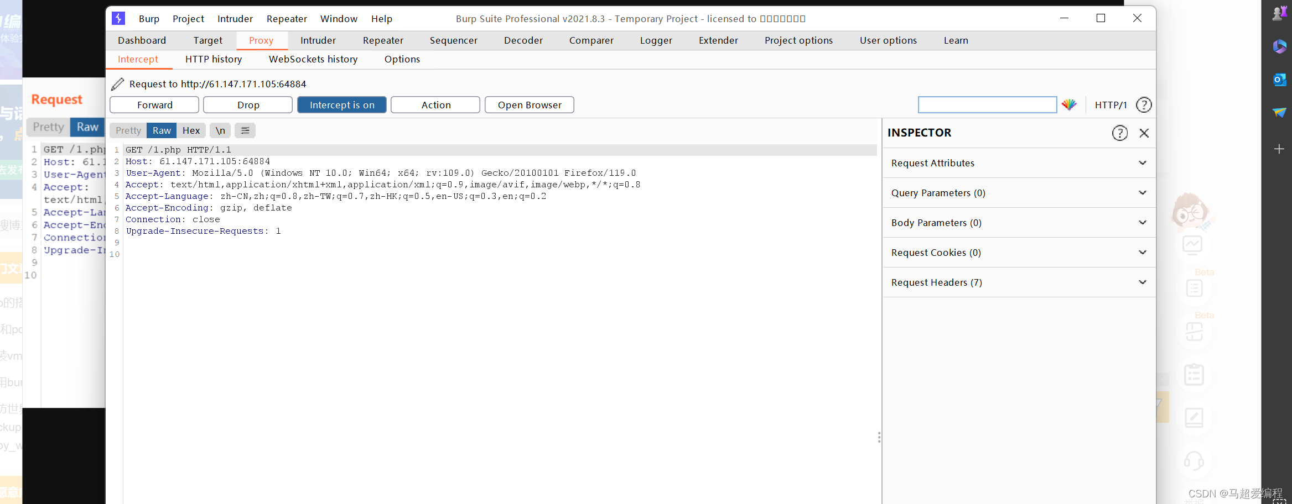The height and width of the screenshot is (504, 1292).
Task: Forward the intercepted request
Action: pos(154,105)
